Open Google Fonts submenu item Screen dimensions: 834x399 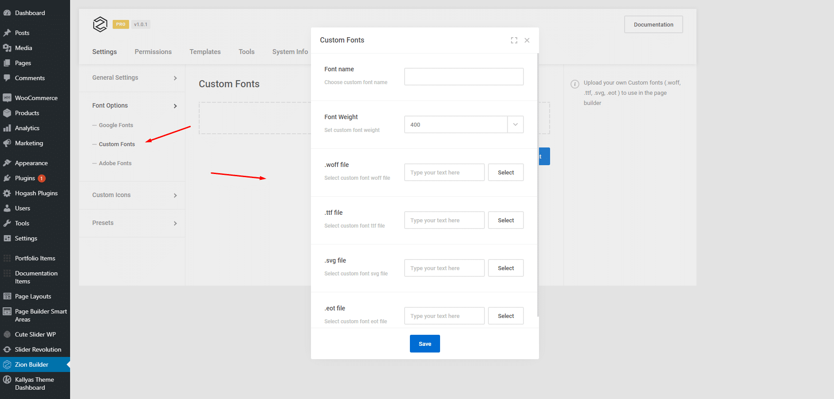pos(116,125)
